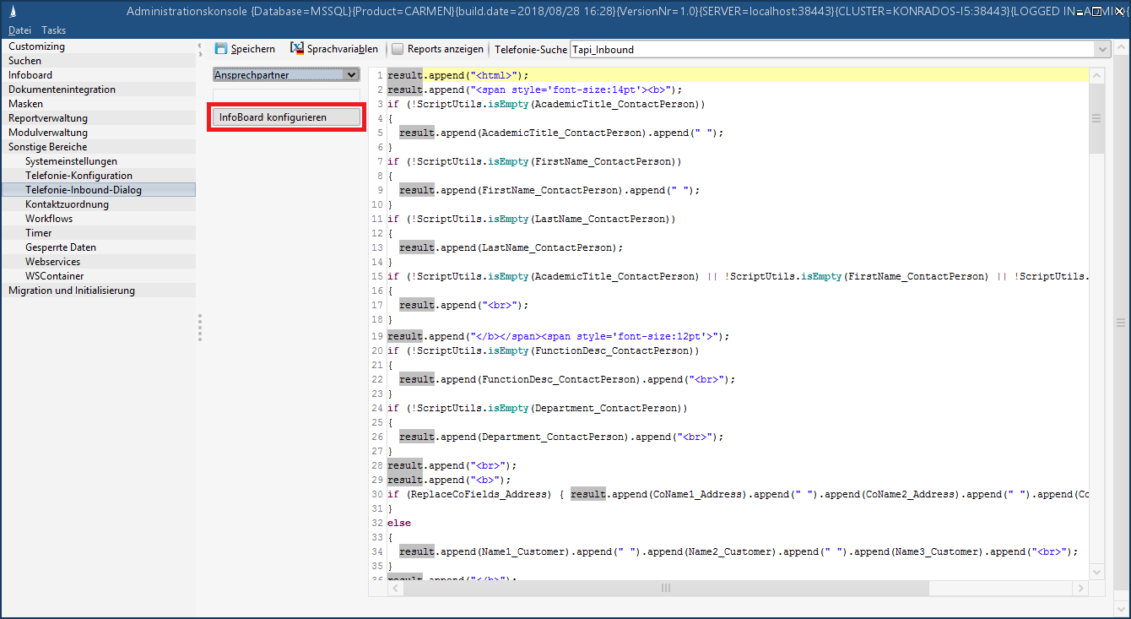Click the horizontal scrollbar right arrow

click(1080, 588)
